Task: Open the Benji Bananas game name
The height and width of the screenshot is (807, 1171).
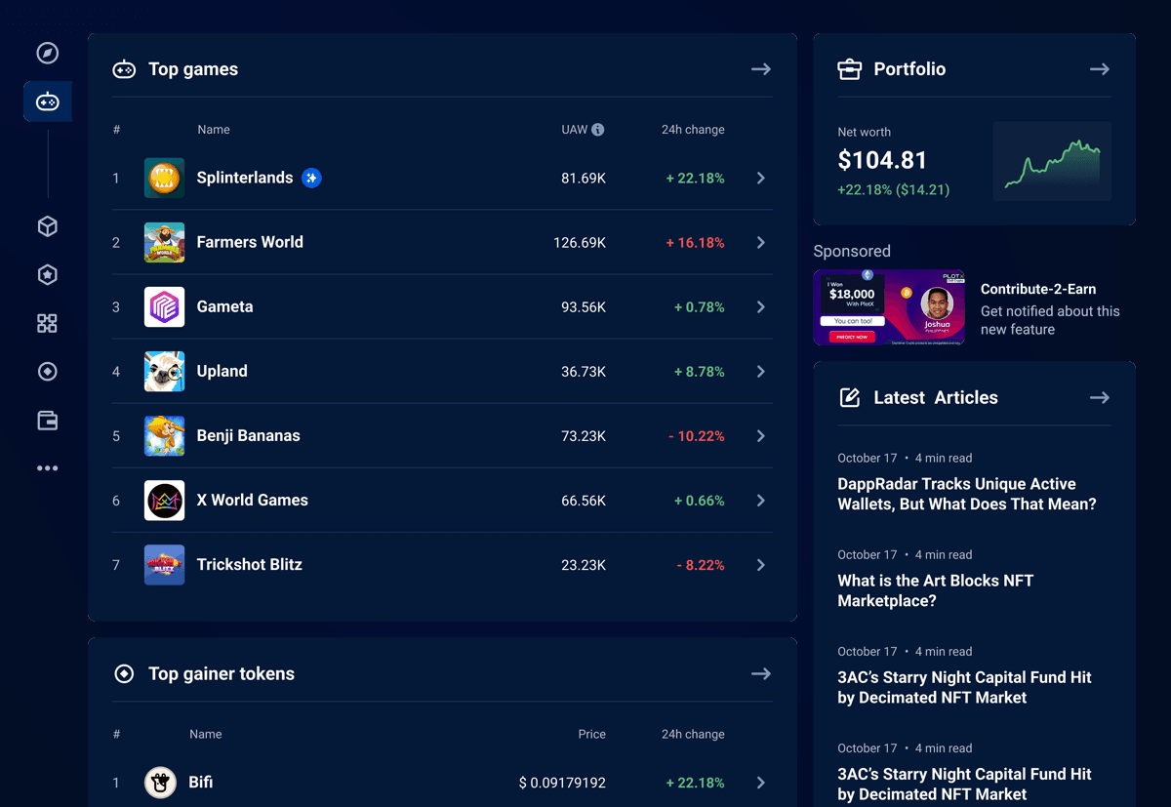Action: click(x=248, y=435)
